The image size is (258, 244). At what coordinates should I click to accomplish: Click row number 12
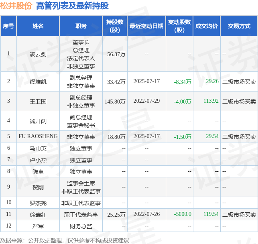pos(8,226)
